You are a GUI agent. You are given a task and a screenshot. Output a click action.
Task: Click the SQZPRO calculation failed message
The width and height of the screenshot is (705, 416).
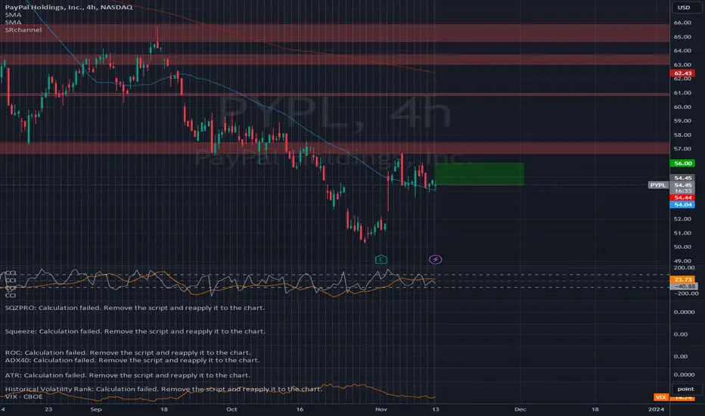pos(135,308)
